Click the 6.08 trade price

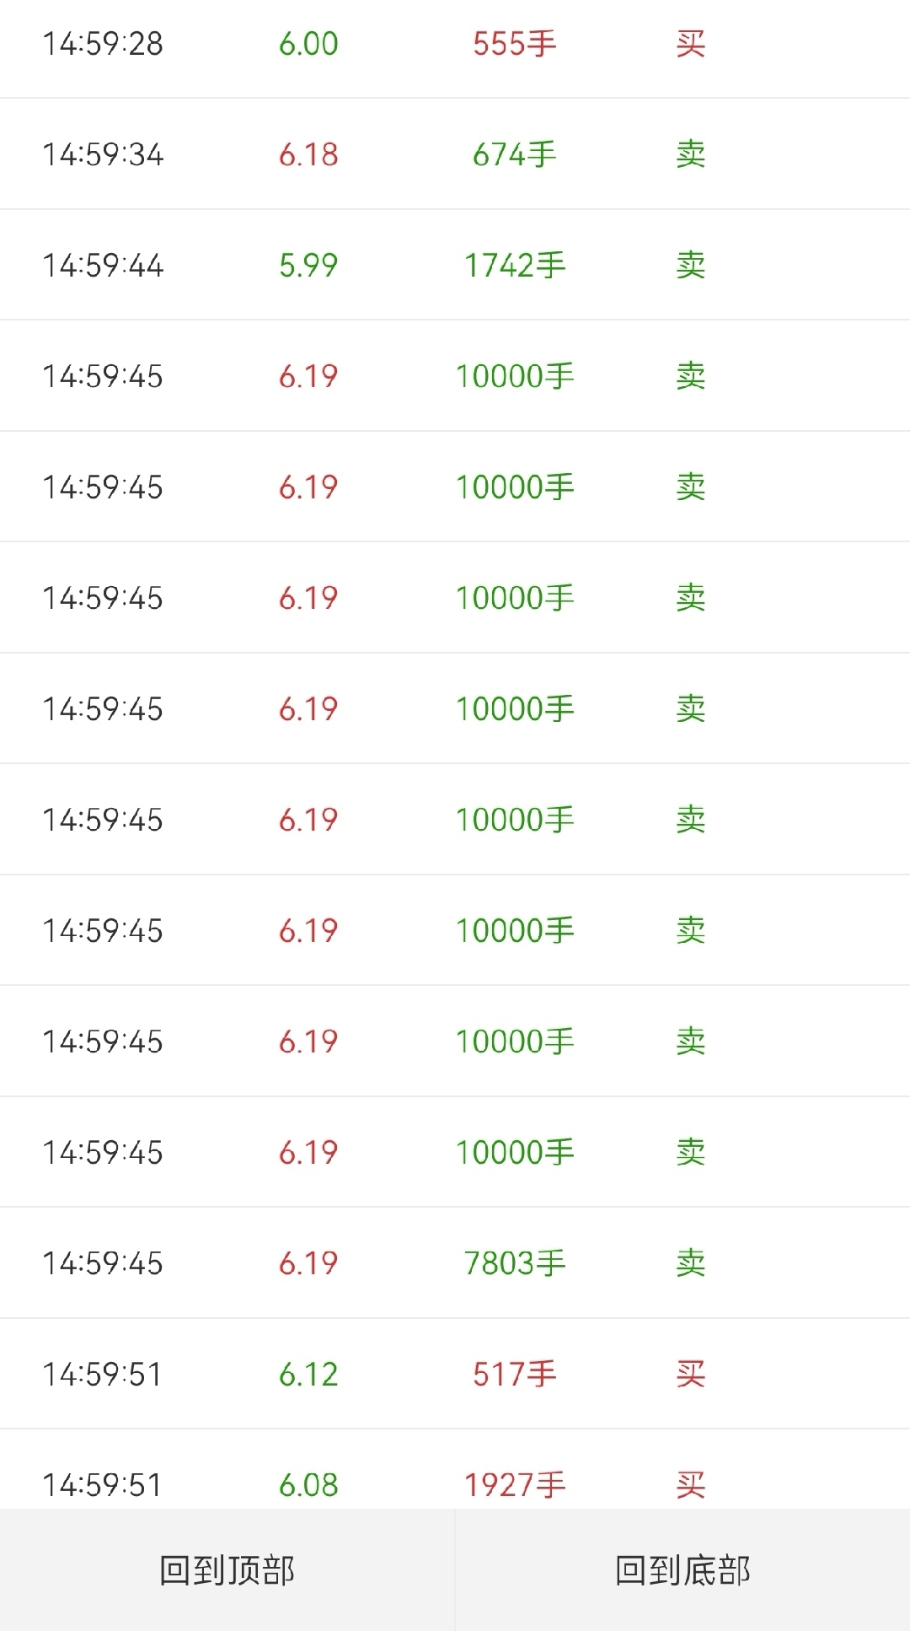point(308,1485)
